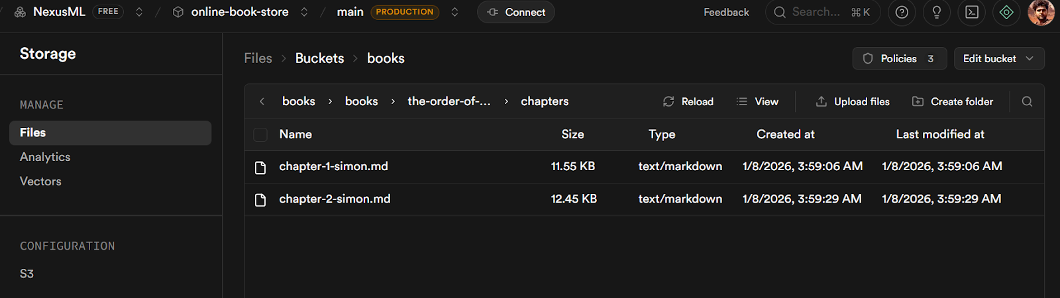
Task: Click the lightbulb advisor icon
Action: click(x=937, y=13)
